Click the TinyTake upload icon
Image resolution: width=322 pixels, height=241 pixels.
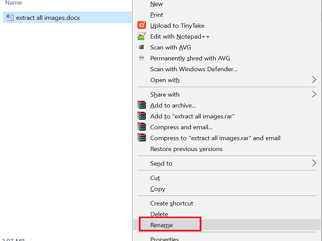pos(142,25)
